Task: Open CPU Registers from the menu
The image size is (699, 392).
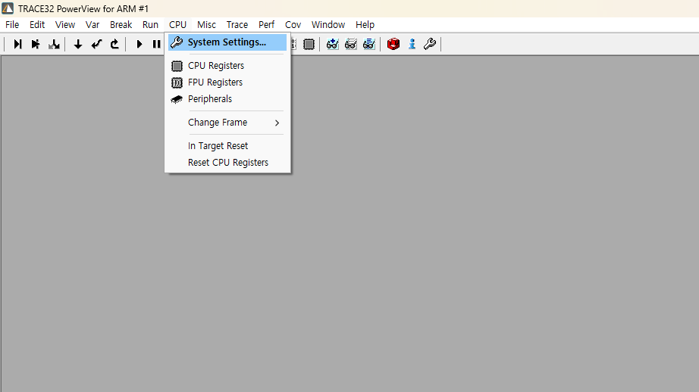Action: [215, 66]
